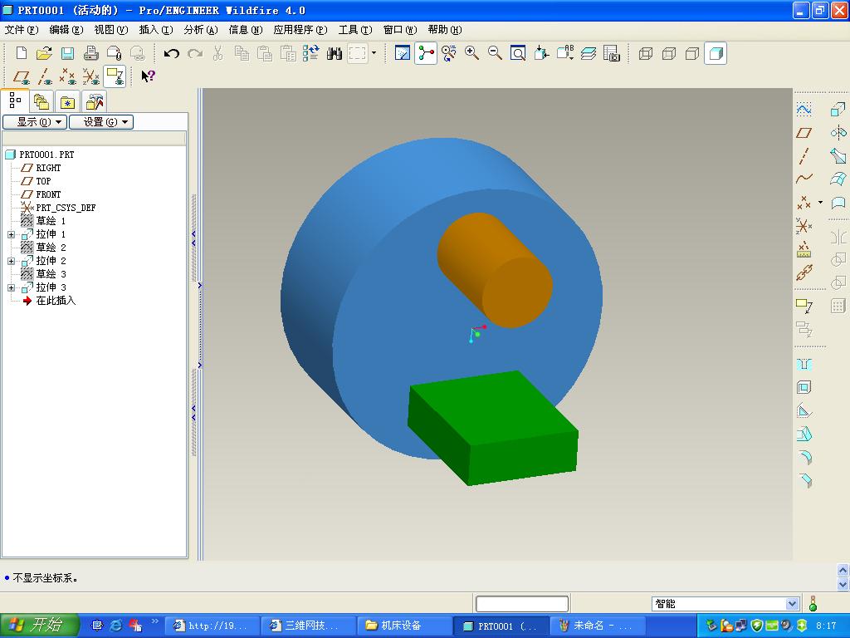Open the select-box dropdown arrow in the toolbar
Viewport: 850px width, 638px height.
click(x=374, y=53)
